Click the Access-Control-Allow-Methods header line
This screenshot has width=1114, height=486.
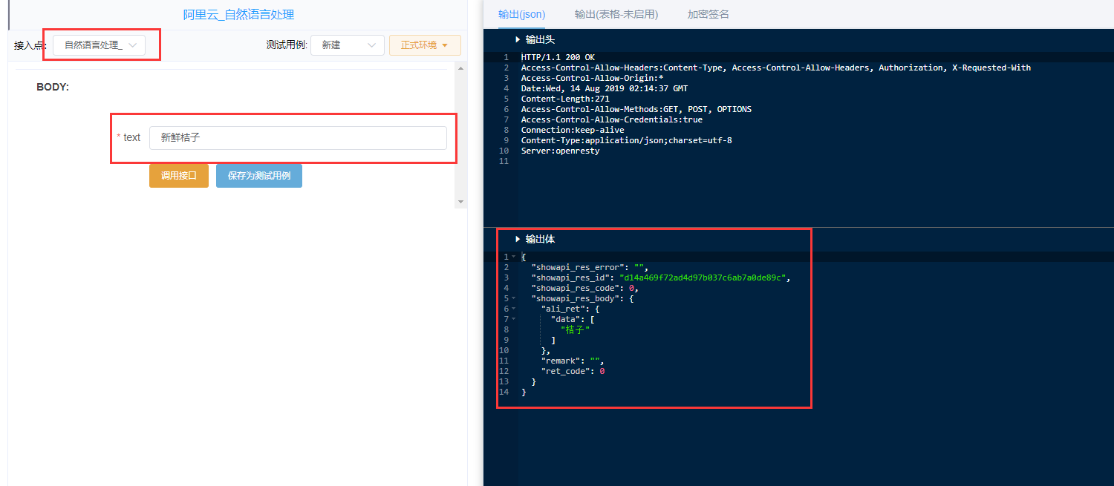[636, 109]
